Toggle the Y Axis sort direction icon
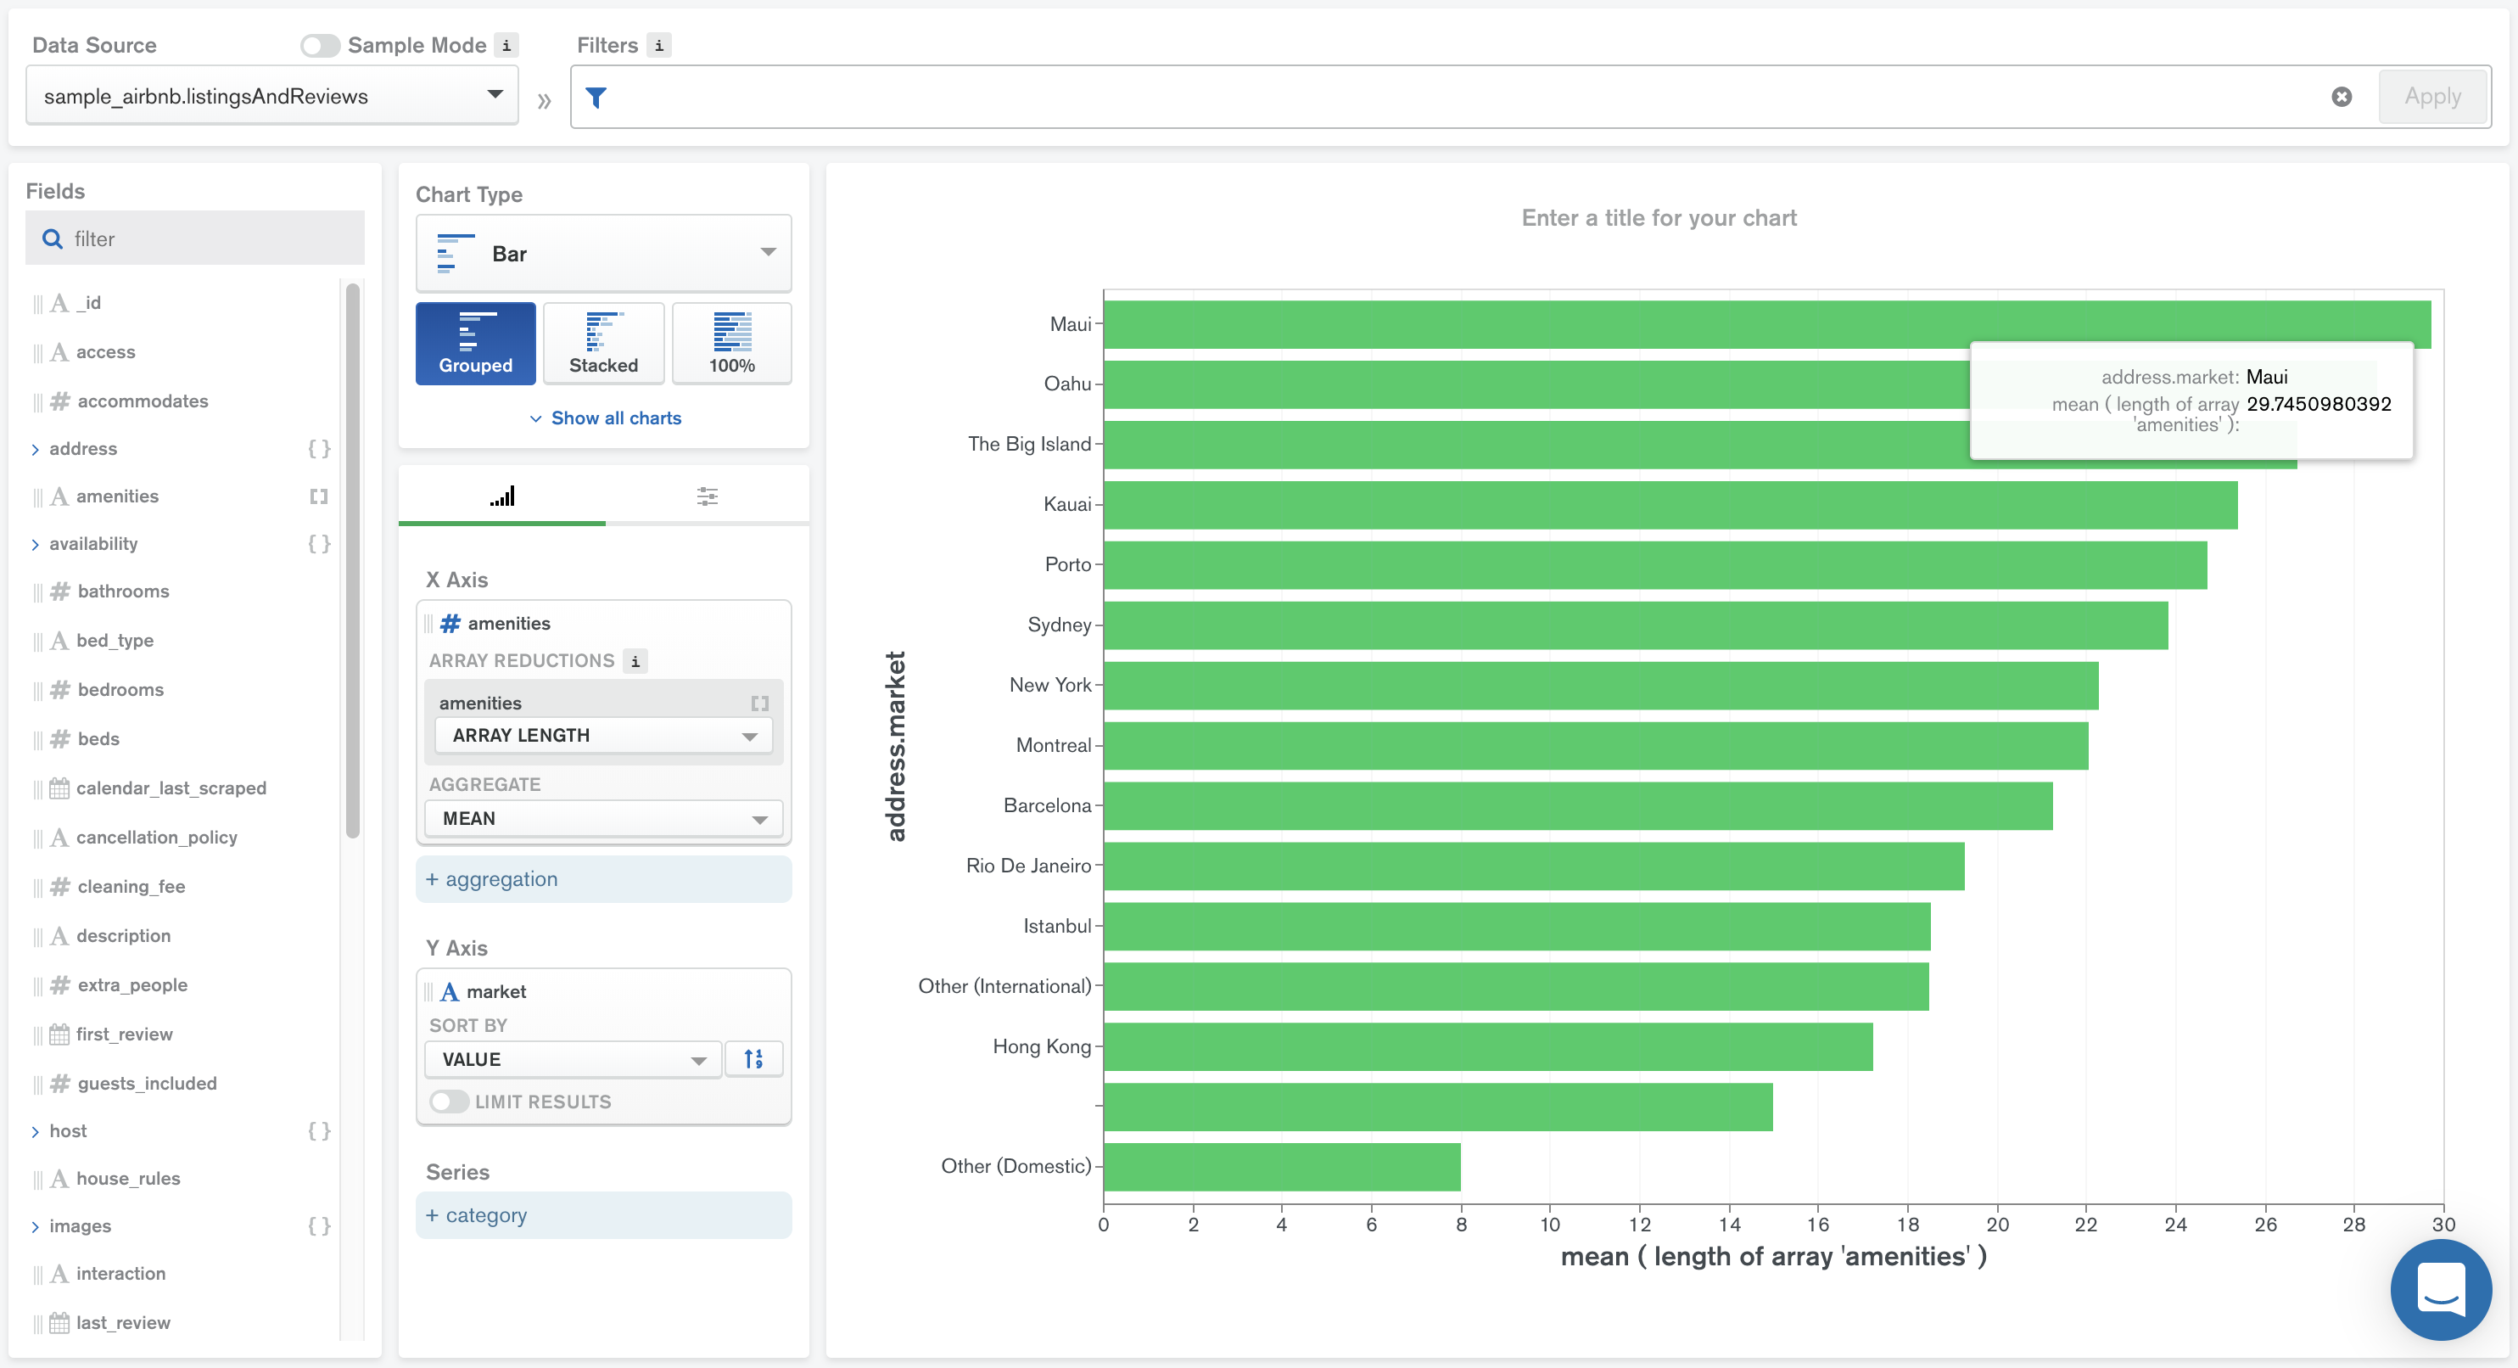 (x=753, y=1059)
